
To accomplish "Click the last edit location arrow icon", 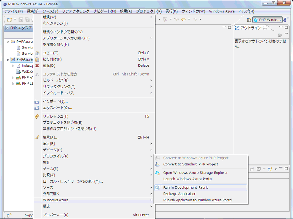I will coord(177,19).
